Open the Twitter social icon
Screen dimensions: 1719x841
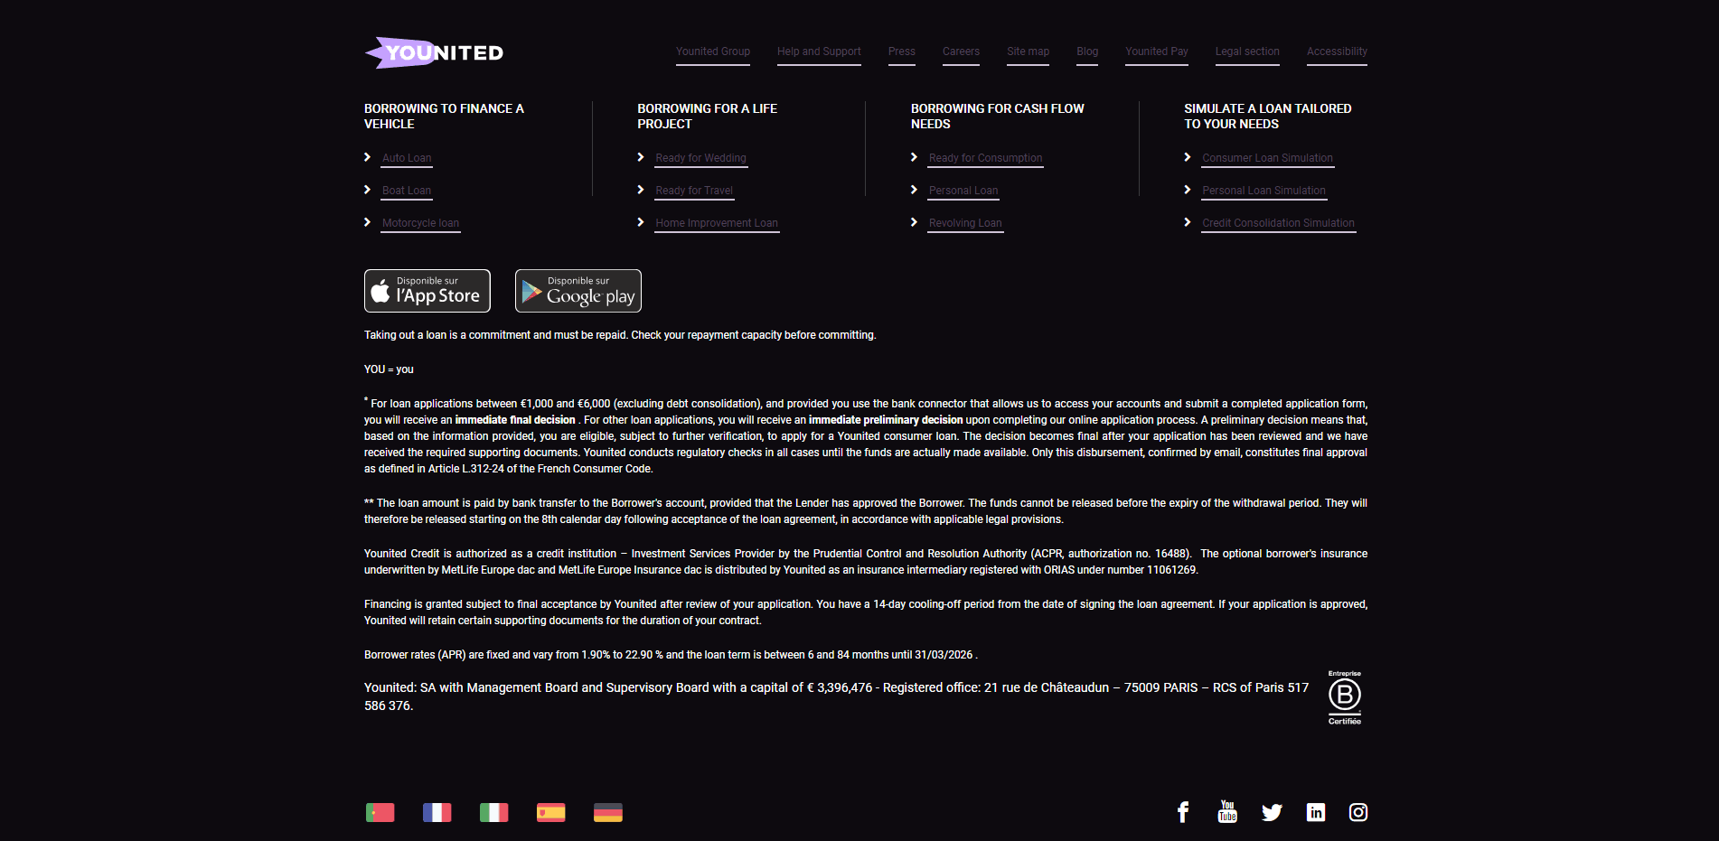(x=1272, y=812)
